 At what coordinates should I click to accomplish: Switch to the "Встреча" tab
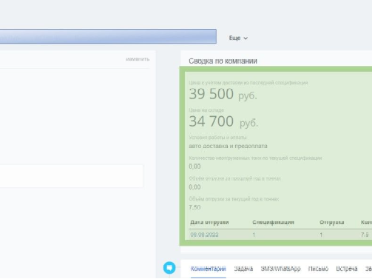[x=347, y=269]
